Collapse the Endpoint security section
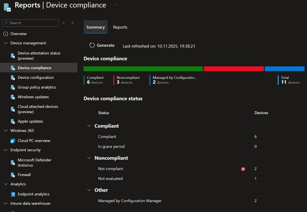The width and height of the screenshot is (307, 212). coord(5,150)
